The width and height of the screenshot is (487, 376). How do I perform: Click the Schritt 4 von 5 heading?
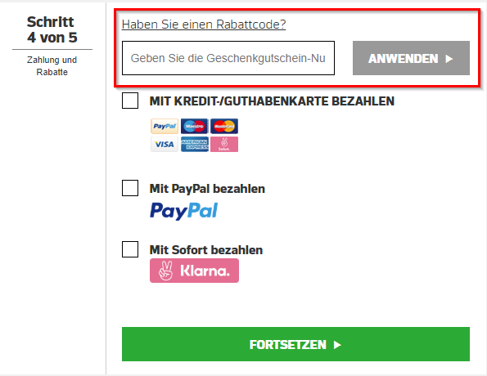pos(52,29)
